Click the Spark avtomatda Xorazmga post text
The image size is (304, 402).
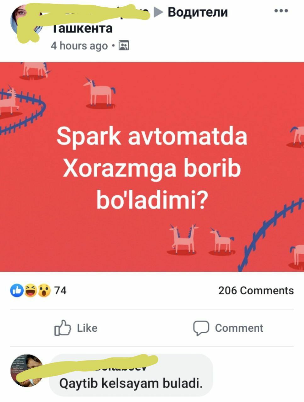(x=152, y=168)
